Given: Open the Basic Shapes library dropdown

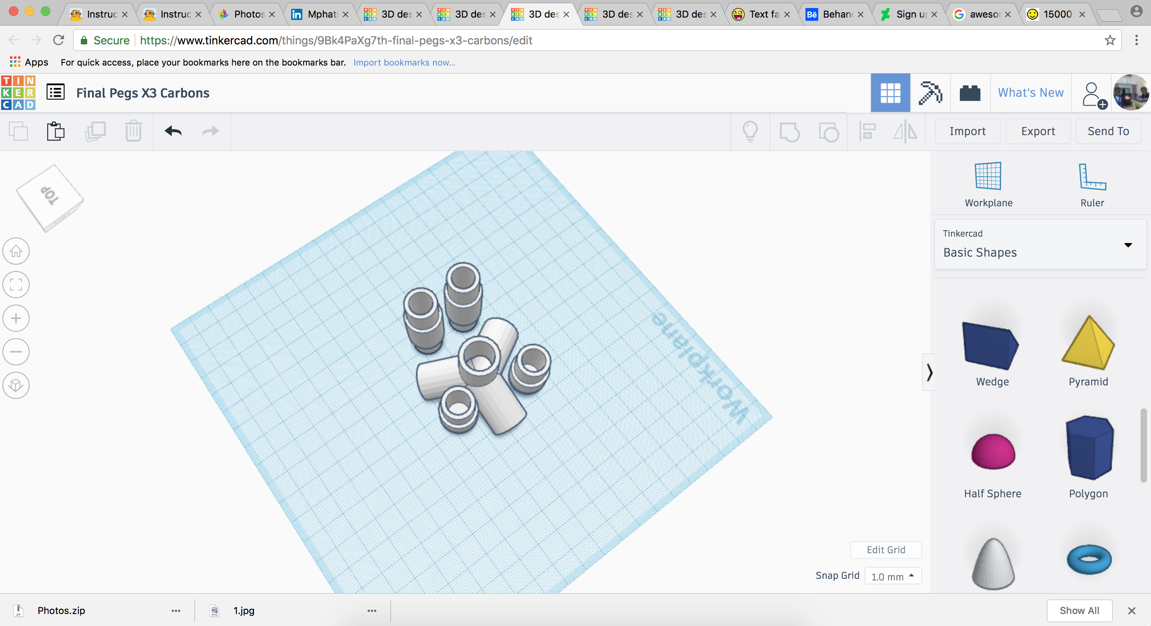Looking at the screenshot, I should (1040, 245).
